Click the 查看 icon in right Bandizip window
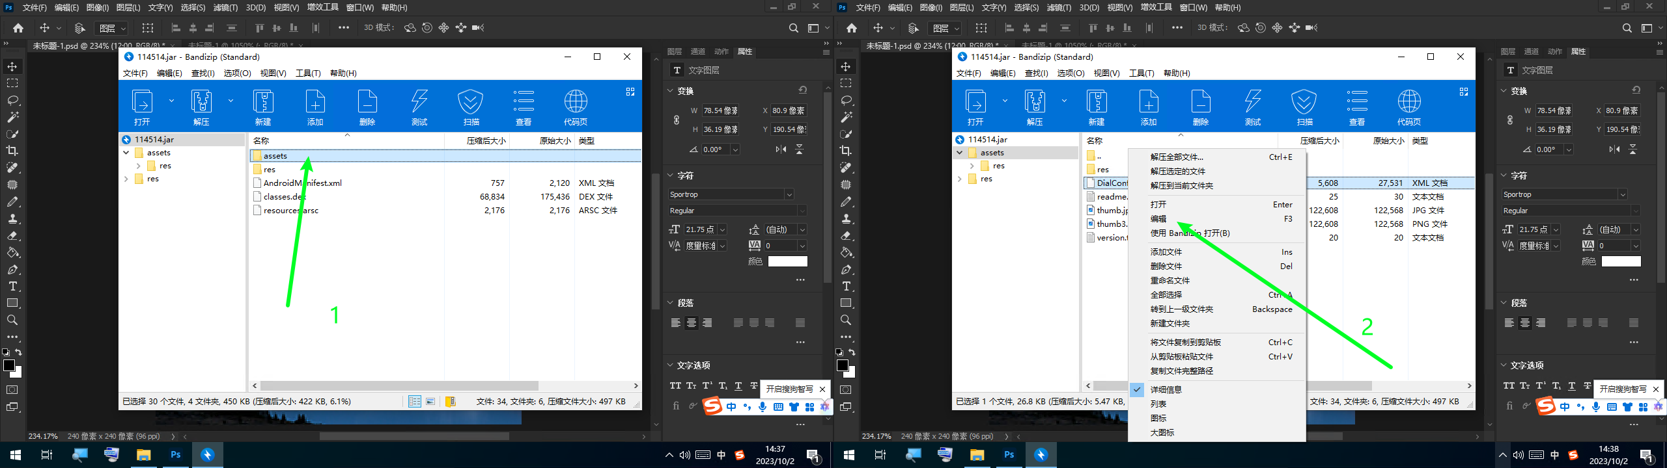Image resolution: width=1667 pixels, height=468 pixels. coord(1357,106)
